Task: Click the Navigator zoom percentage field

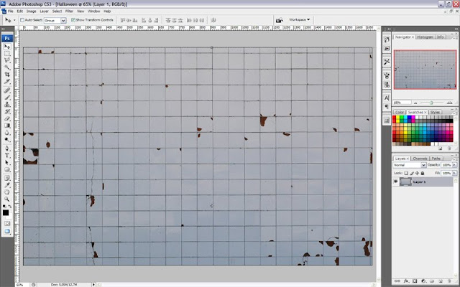Action: tap(402, 103)
